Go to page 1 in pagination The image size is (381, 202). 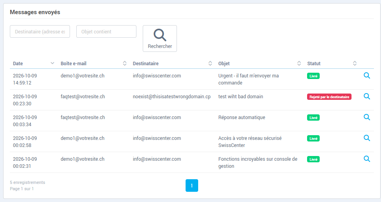pyautogui.click(x=192, y=185)
